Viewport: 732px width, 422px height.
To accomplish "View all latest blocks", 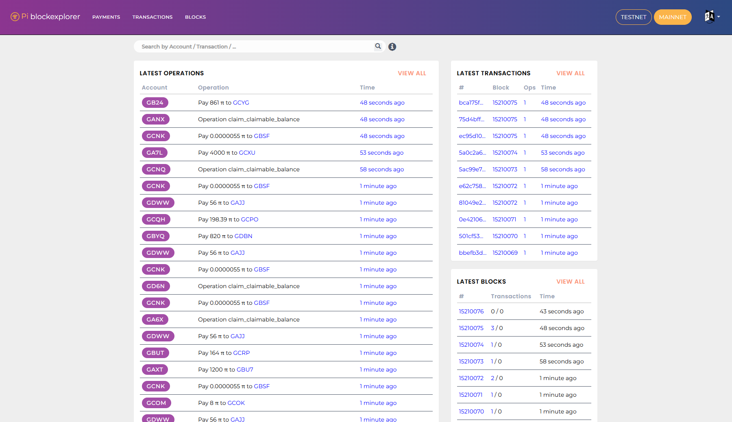I will point(570,282).
